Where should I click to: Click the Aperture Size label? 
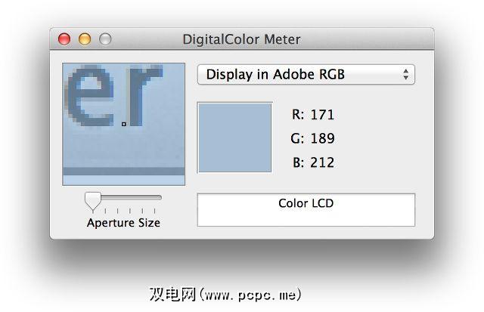[x=123, y=223]
